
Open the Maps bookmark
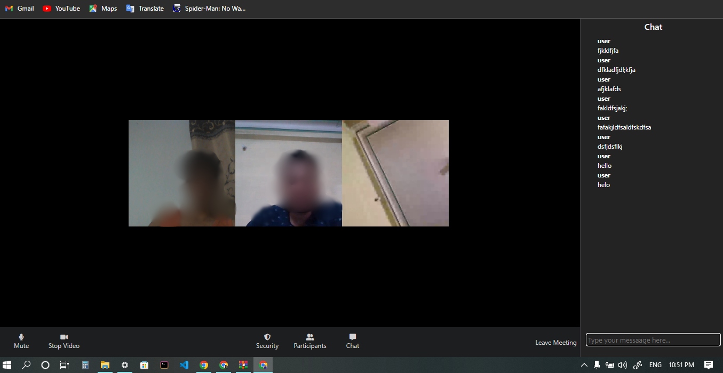103,9
